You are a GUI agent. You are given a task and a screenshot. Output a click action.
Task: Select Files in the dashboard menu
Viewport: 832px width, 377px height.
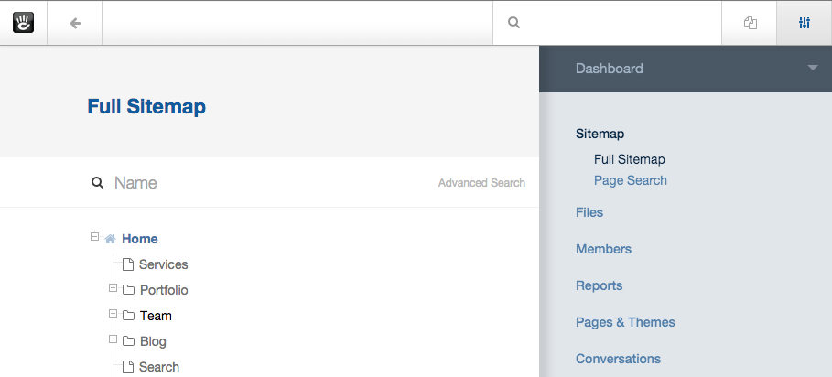[x=589, y=212]
